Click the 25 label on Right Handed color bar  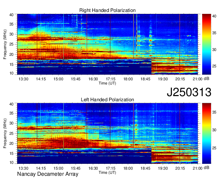coord(214,66)
